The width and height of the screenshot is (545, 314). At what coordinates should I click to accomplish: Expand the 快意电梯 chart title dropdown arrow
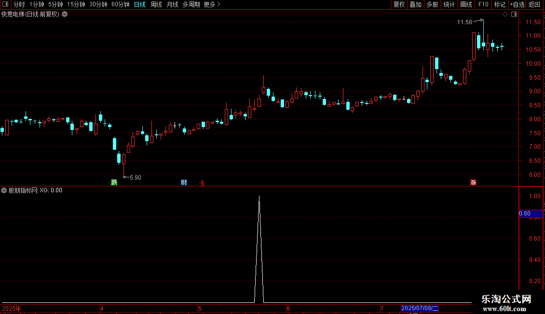[65, 14]
